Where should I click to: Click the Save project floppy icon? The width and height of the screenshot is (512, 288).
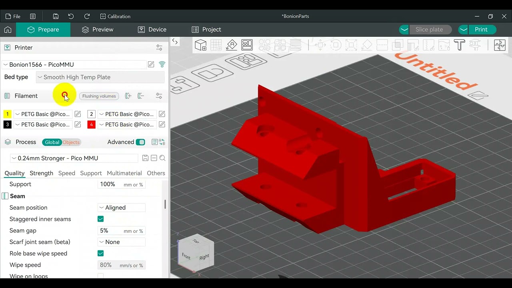[x=56, y=16]
